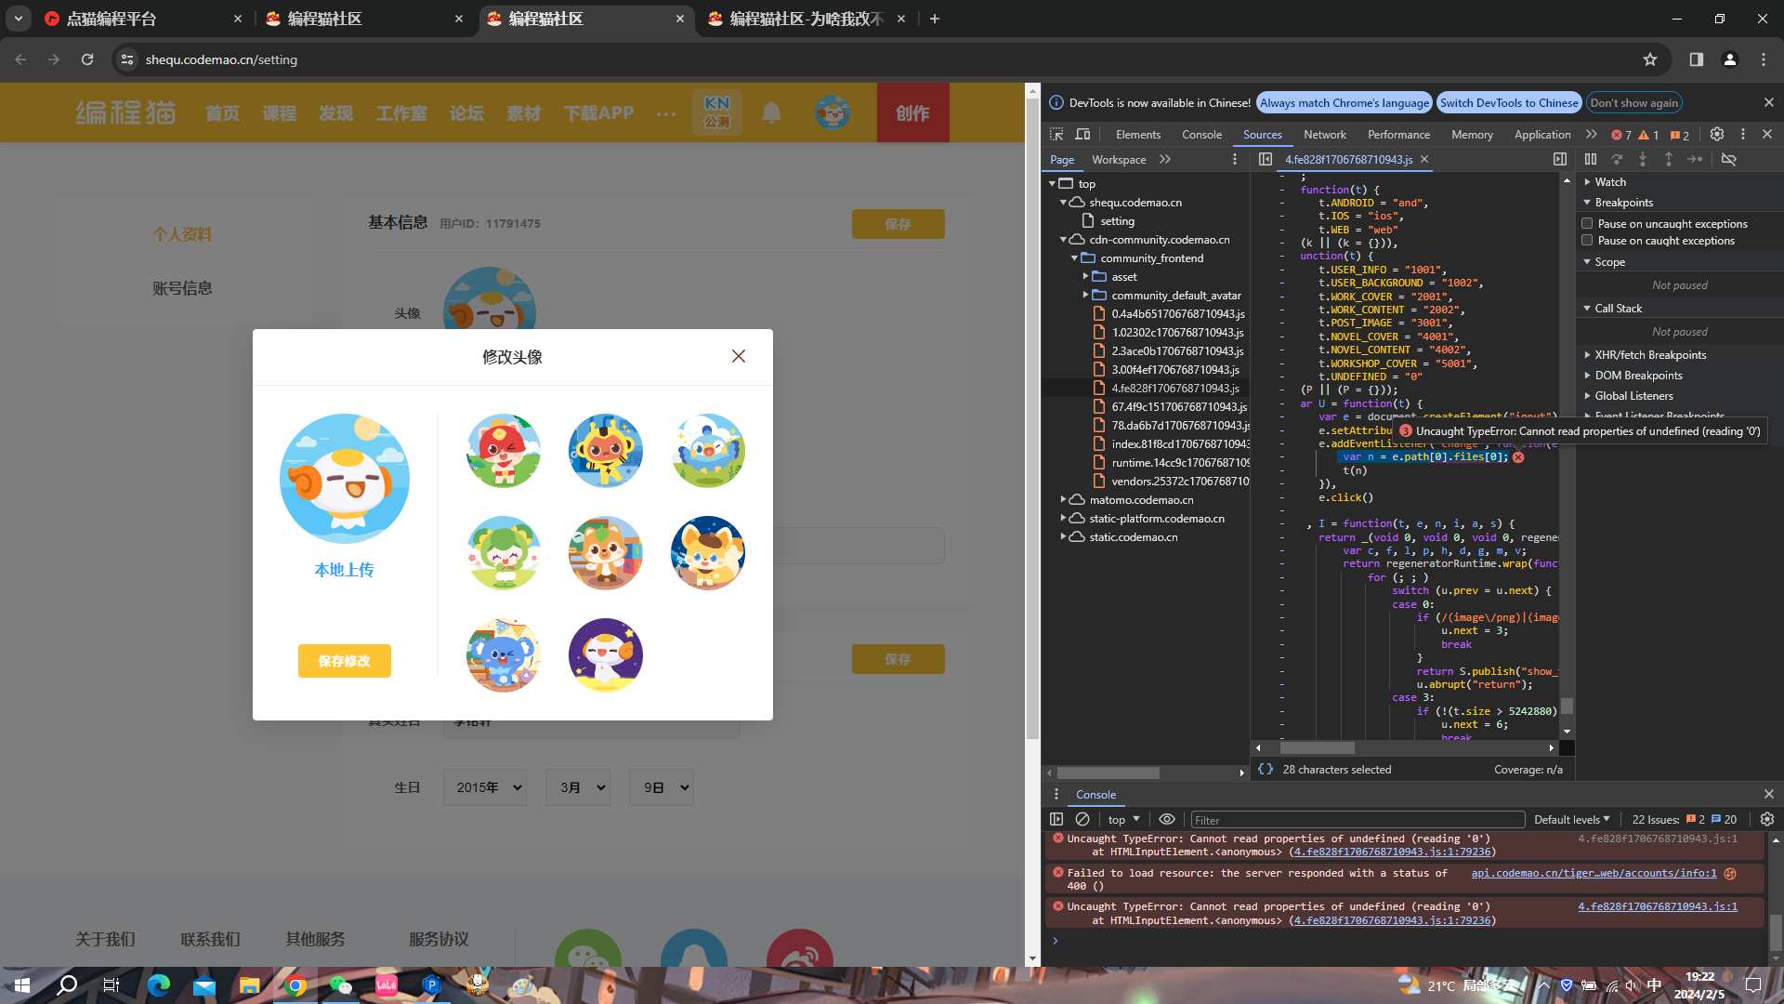Clear the console with the clear icon
Viewport: 1784px width, 1004px height.
coord(1082,819)
